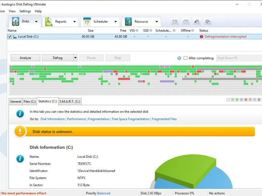Open the Reports toolbar icon

pyautogui.click(x=49, y=22)
